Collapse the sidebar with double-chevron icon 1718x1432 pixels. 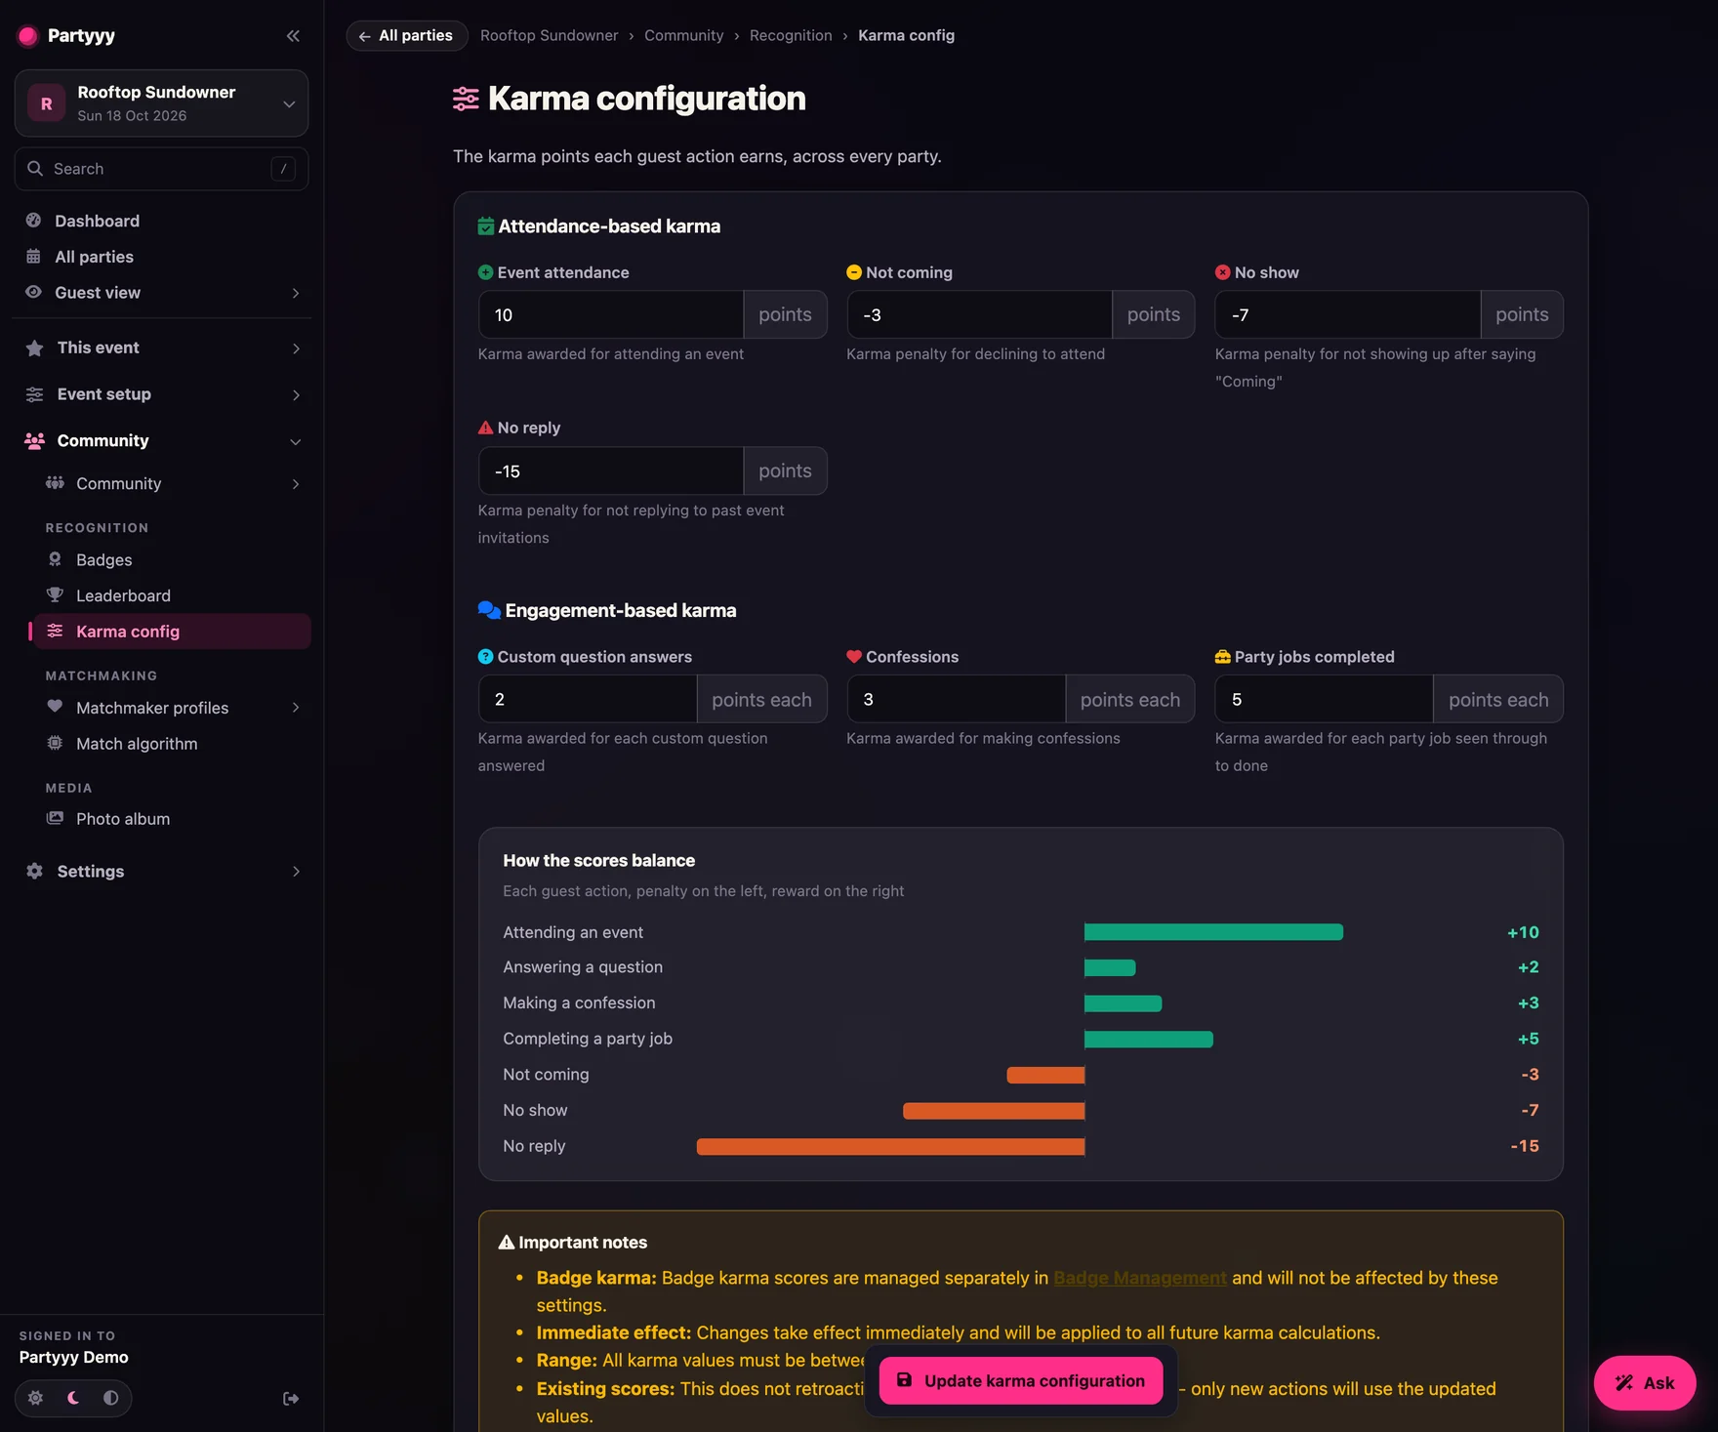(293, 36)
